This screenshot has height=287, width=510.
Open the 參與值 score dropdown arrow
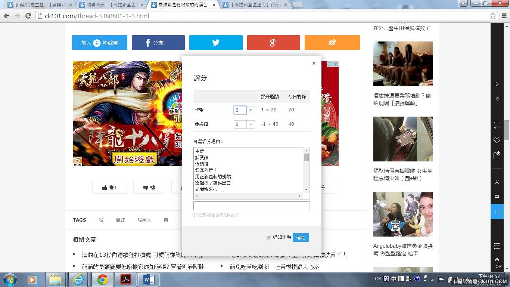click(251, 124)
